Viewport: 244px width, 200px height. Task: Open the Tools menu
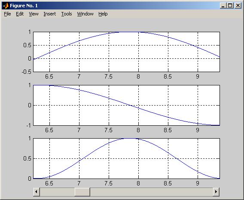pyautogui.click(x=67, y=14)
